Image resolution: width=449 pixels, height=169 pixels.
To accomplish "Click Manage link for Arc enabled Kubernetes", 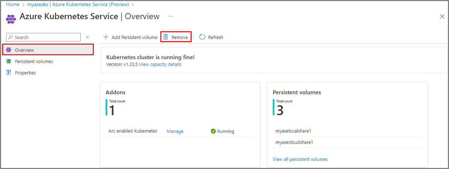I will click(175, 131).
